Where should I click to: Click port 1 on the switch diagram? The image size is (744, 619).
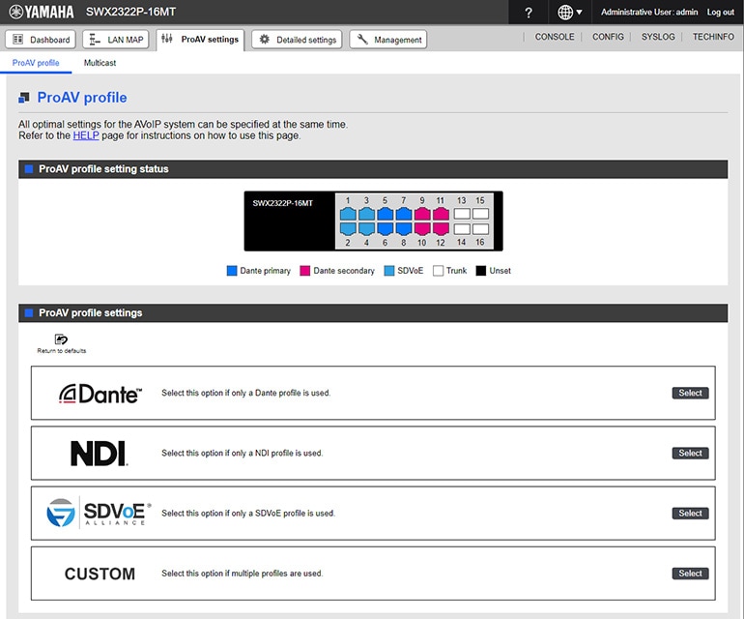(x=348, y=214)
